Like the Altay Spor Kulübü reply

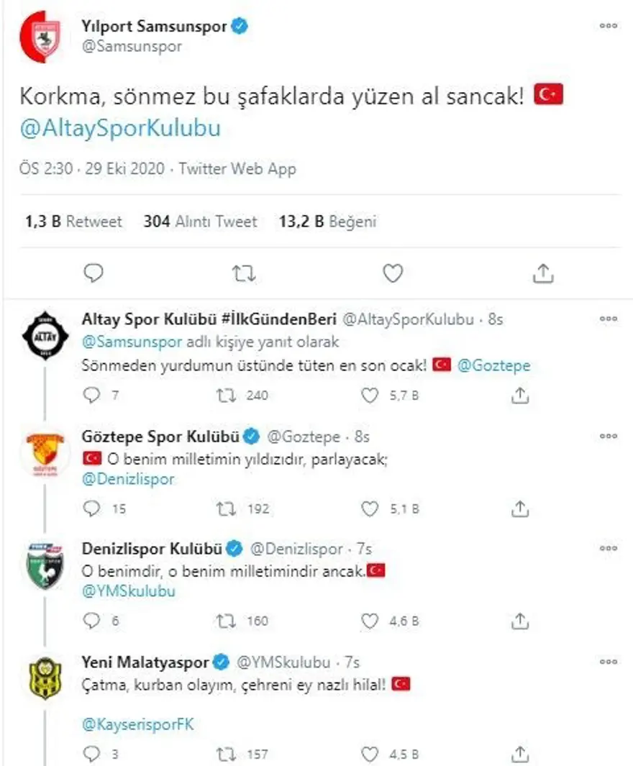tap(369, 395)
